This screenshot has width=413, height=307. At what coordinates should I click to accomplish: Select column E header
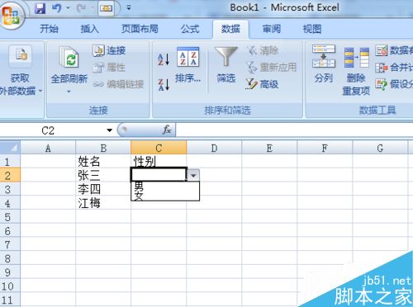[x=269, y=148]
